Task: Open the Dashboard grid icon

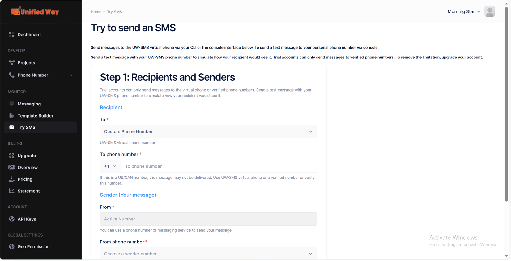Action: (12, 35)
